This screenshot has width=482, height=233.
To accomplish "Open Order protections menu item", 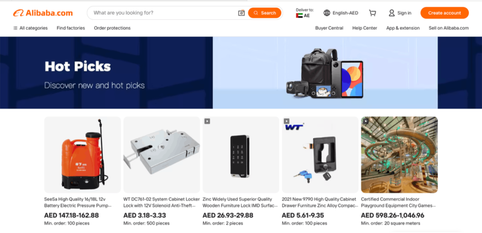I will tap(112, 28).
